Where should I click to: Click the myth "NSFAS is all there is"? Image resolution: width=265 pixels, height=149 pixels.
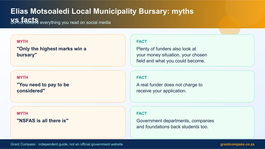[x=42, y=121]
